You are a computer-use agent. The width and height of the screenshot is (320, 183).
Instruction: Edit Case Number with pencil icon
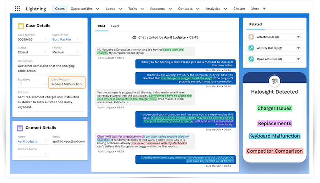[x=45, y=39]
